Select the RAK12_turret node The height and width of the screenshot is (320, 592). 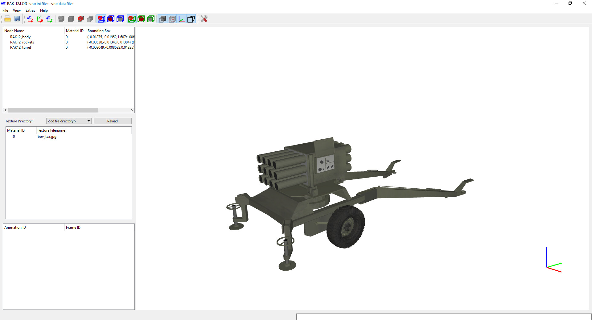[21, 47]
